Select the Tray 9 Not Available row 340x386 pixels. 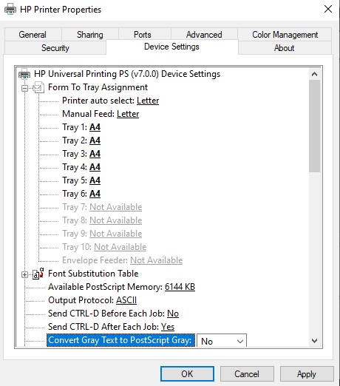[102, 234]
